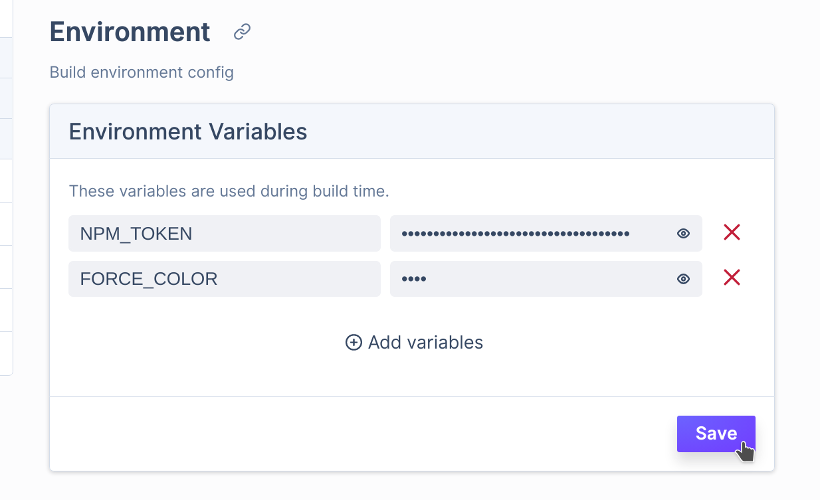Screen dimensions: 820x500
Task: Click the four-dot FORCE_COLOR password mask
Action: 414,279
